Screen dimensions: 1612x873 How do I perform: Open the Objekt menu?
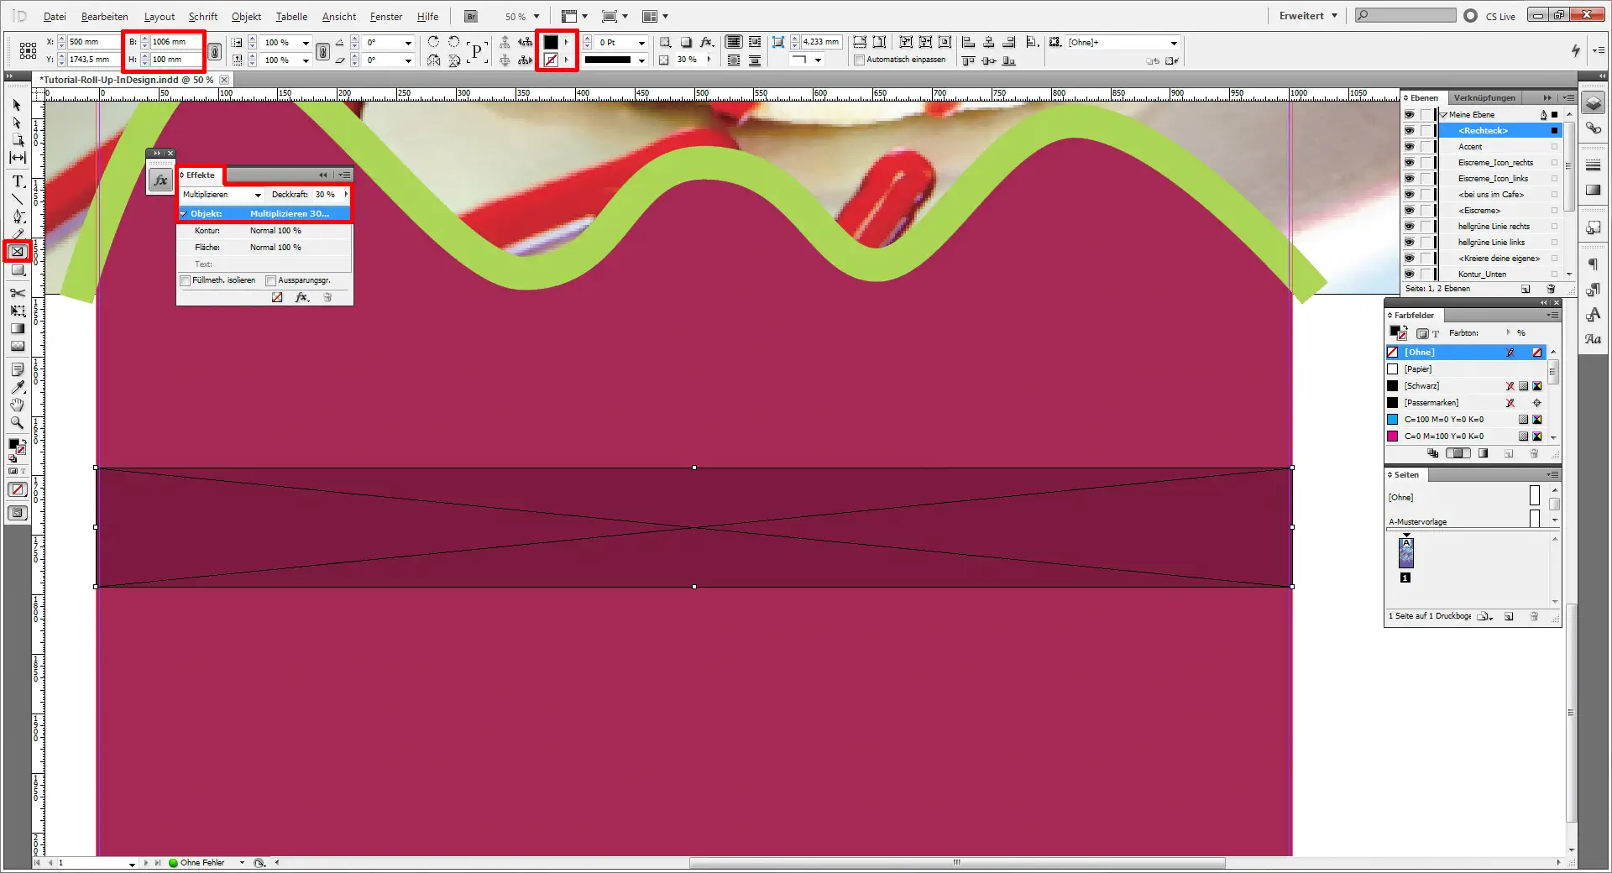(245, 16)
